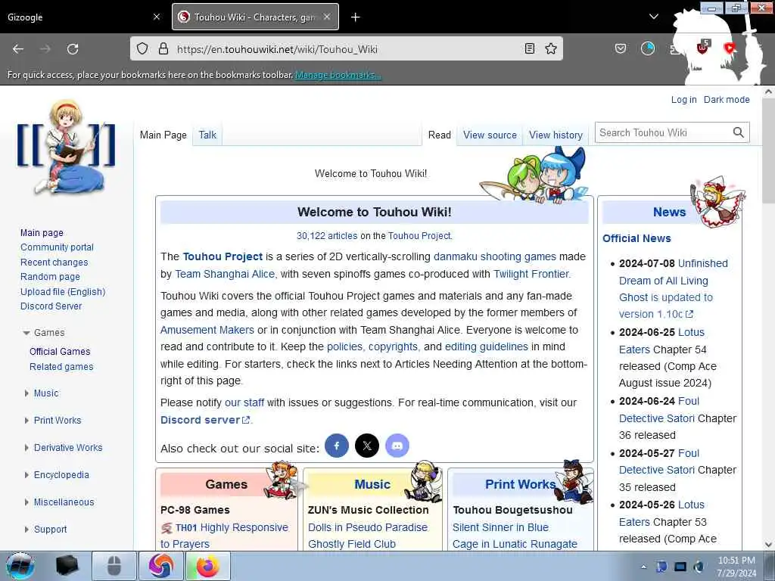Open the Windows Start orb
Screen dimensions: 775x581
(x=20, y=566)
